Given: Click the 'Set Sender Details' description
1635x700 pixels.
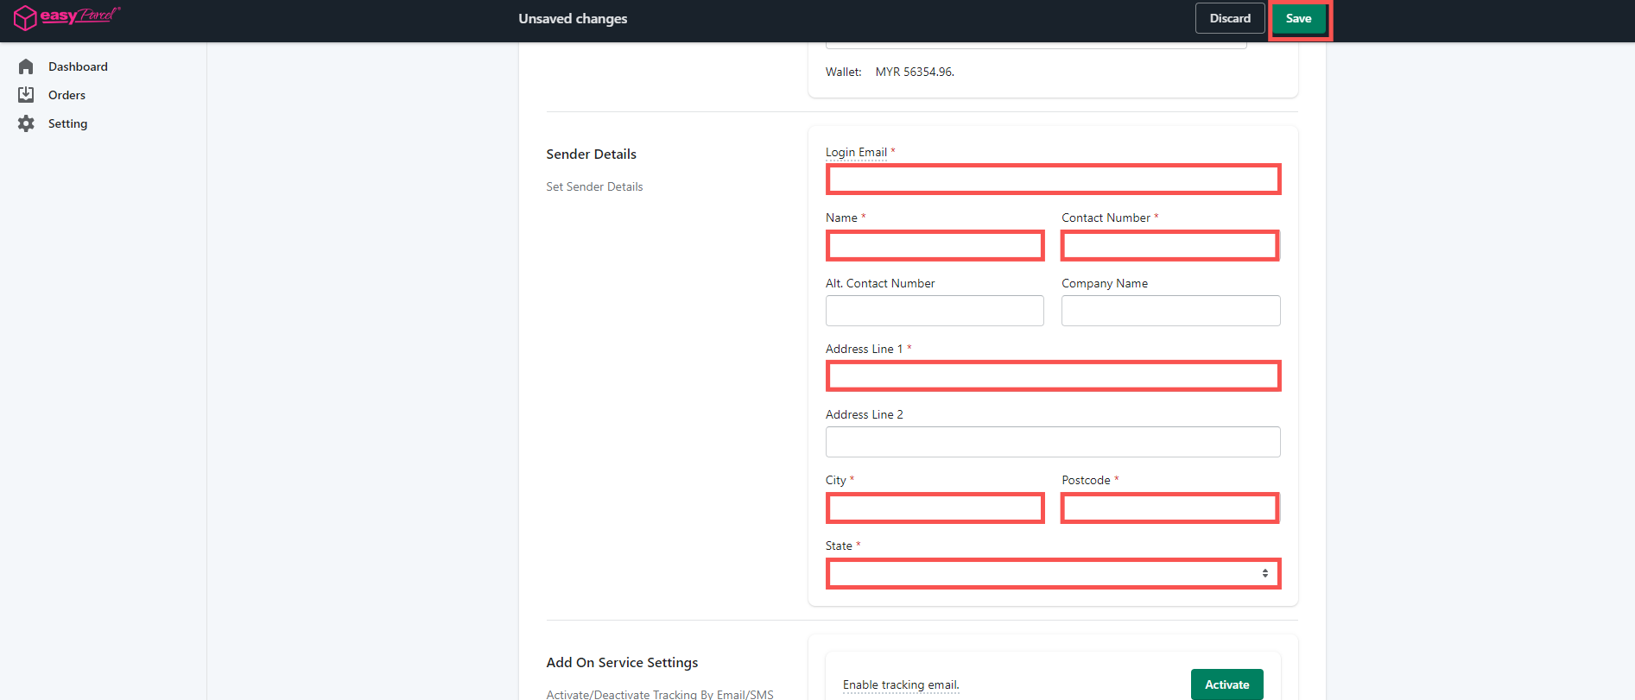Looking at the screenshot, I should pyautogui.click(x=594, y=186).
